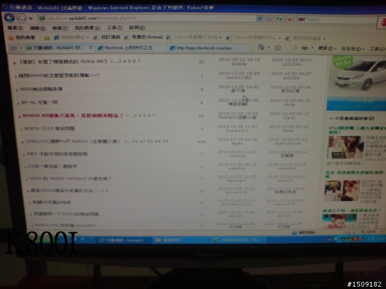Click the browser Forward arrow button
This screenshot has width=386, height=289.
tap(22, 18)
